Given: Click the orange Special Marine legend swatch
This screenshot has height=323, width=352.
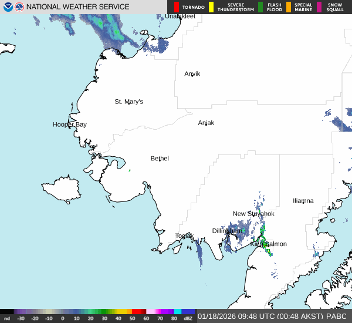Looking at the screenshot, I should click(x=288, y=7).
